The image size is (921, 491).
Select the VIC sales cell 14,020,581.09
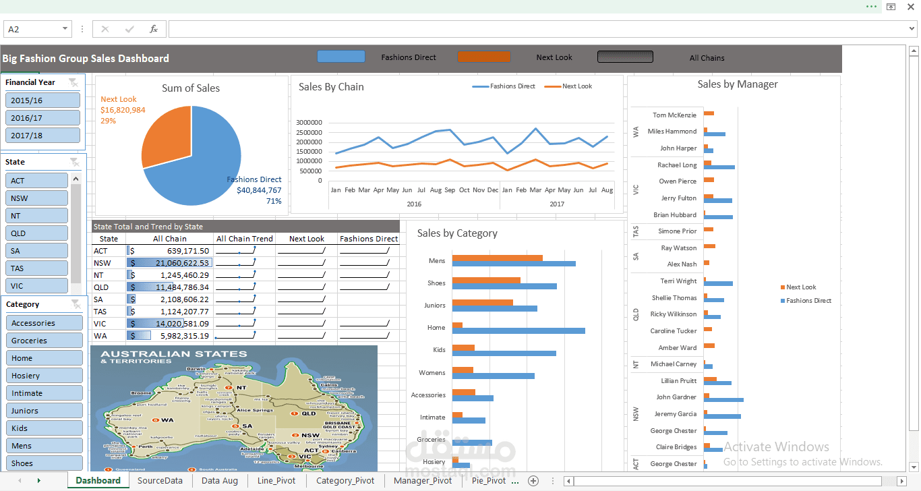169,323
